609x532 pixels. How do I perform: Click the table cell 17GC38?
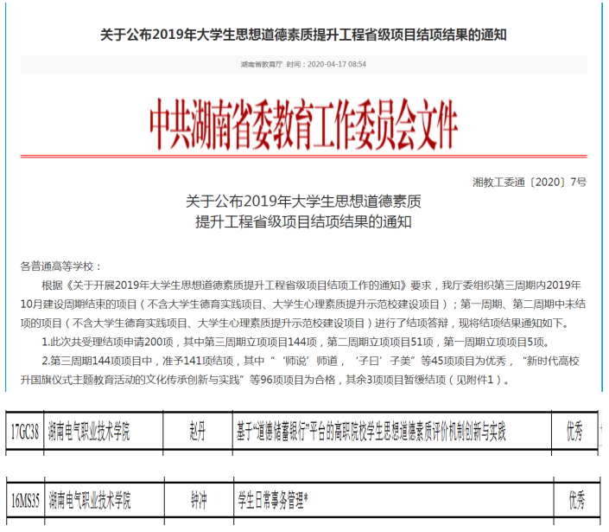[25, 432]
